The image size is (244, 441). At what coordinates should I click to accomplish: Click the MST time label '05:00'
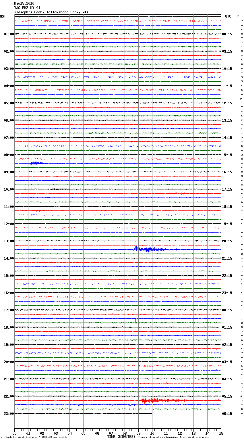click(9, 103)
